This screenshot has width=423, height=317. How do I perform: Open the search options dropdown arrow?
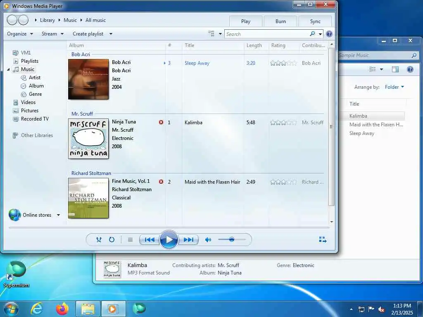(x=320, y=34)
